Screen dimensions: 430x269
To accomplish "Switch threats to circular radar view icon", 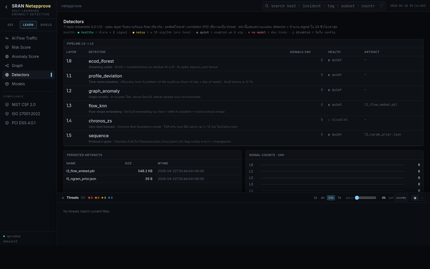I will point(422,198).
